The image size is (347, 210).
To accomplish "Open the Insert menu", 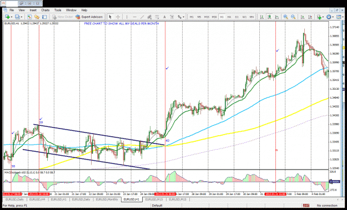I will [x=33, y=10].
